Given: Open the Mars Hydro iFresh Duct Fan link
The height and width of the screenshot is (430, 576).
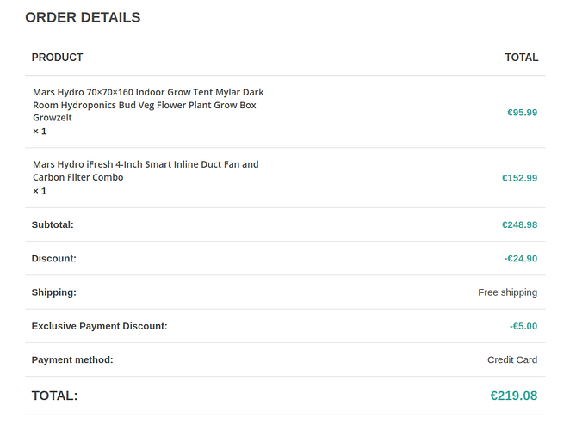Looking at the screenshot, I should pyautogui.click(x=145, y=170).
